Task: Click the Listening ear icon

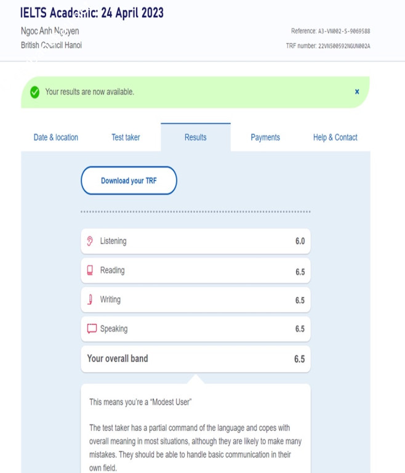Action: point(90,241)
